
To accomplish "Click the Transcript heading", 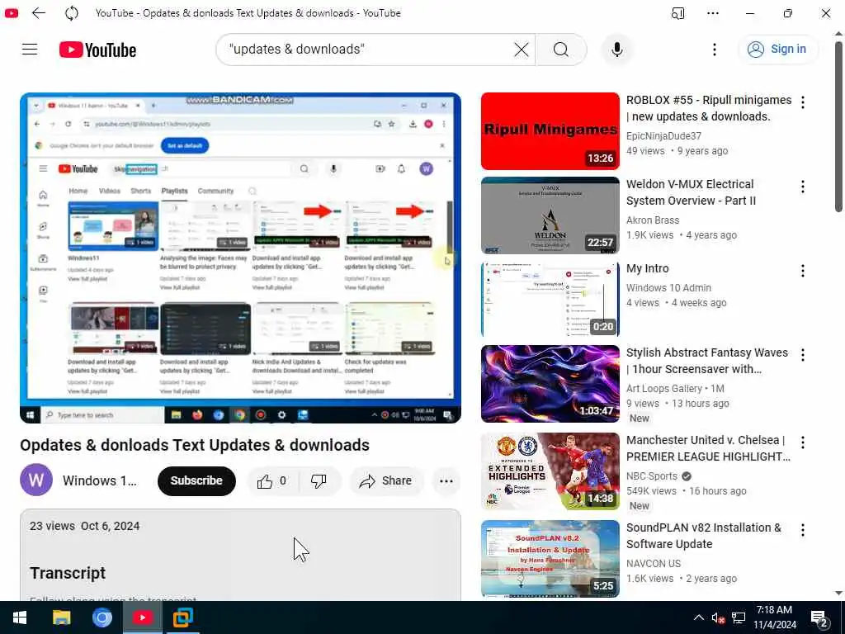I will click(68, 573).
